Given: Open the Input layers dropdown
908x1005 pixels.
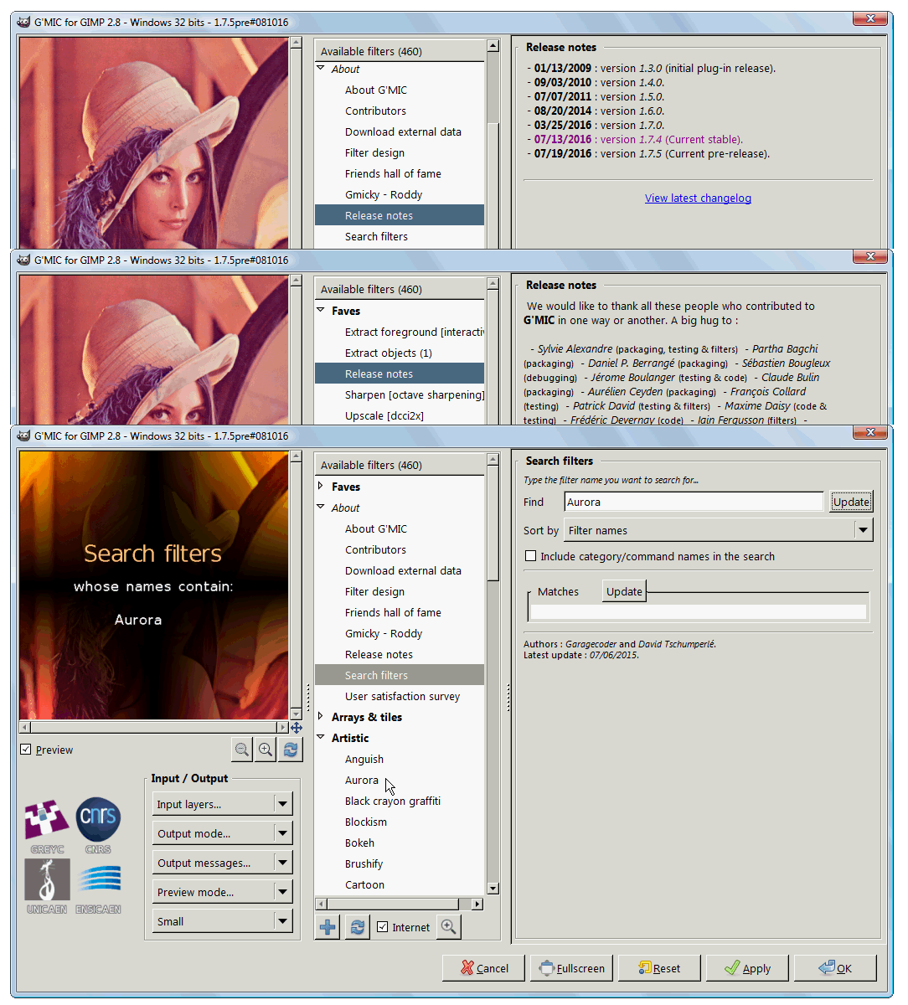Looking at the screenshot, I should 224,804.
